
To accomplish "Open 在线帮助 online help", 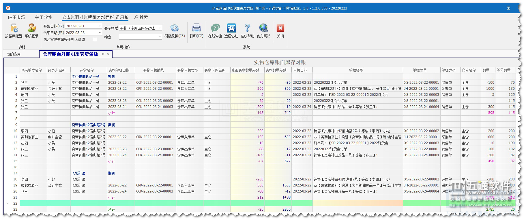I will [247, 31].
